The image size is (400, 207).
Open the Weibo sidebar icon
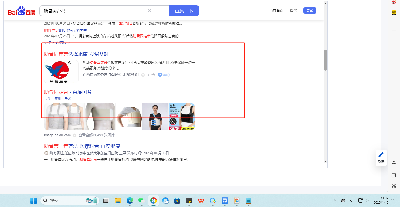pyautogui.click(x=394, y=2)
